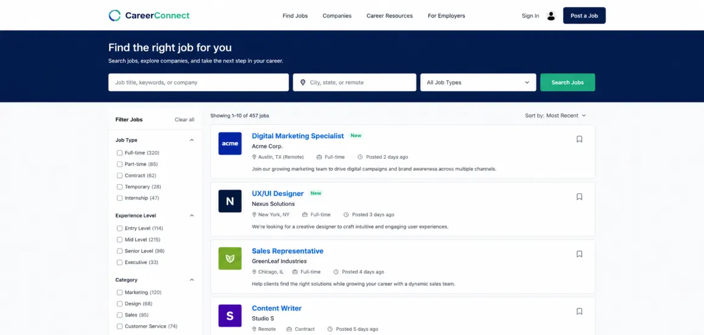Open the Career Resources nav item
704x335 pixels.
point(389,16)
